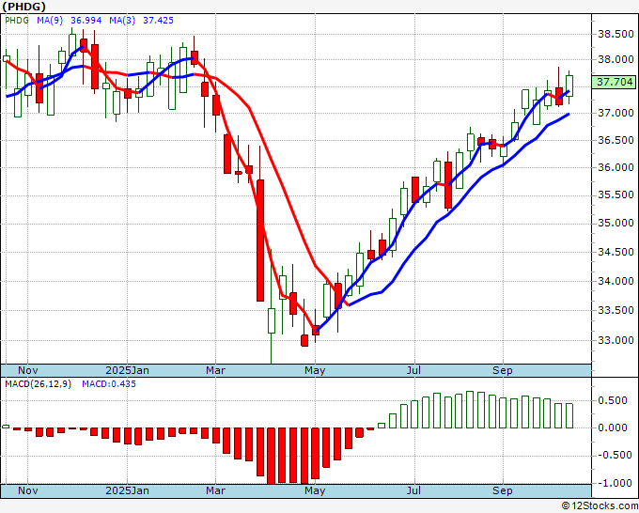
Task: Open the 12Stocks.com copyright link
Action: tap(600, 506)
